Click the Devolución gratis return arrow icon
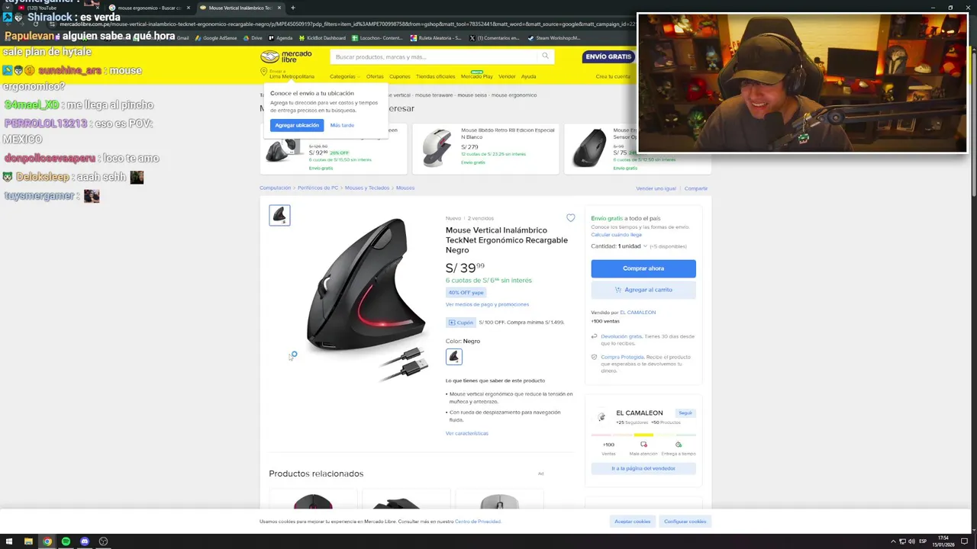 [x=594, y=336]
